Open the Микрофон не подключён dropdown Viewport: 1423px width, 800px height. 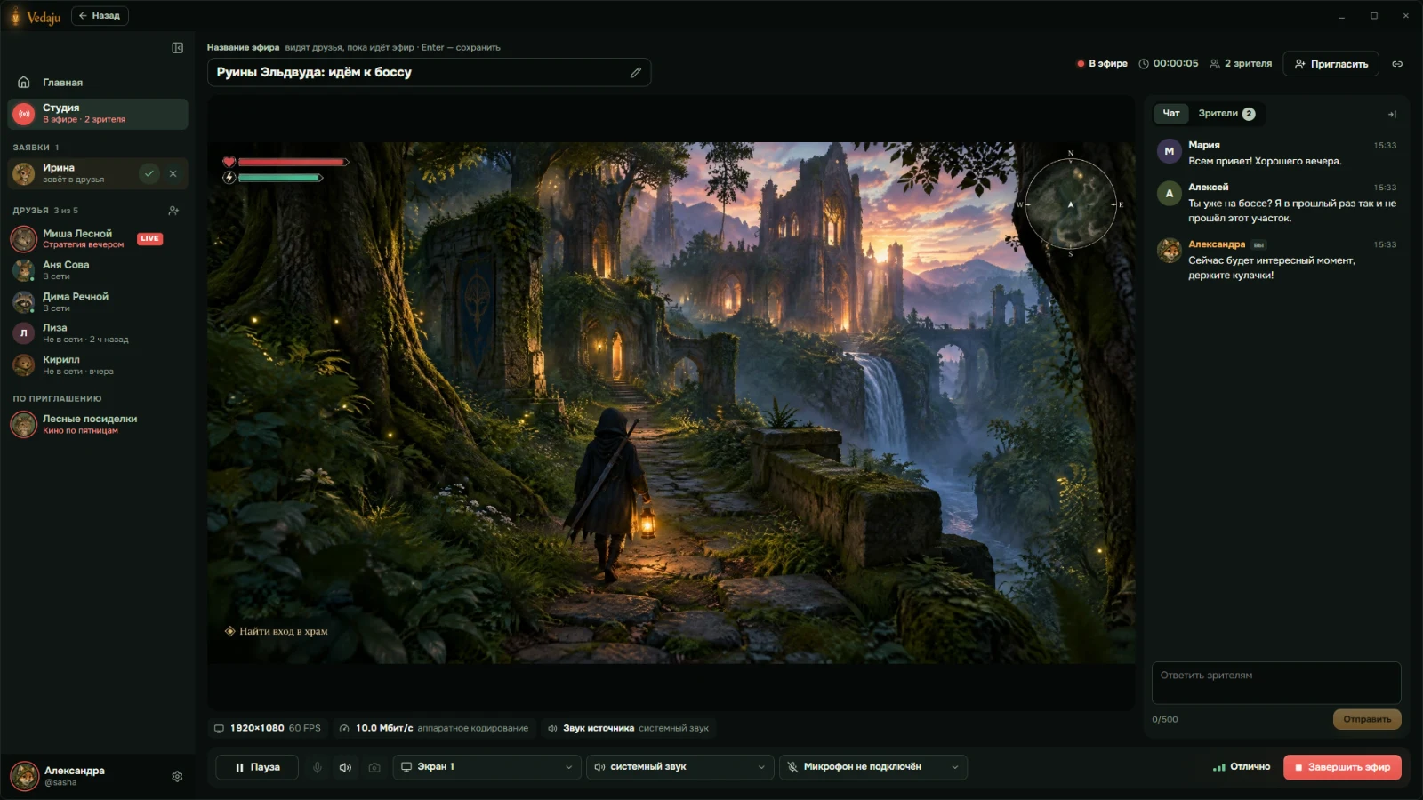point(873,767)
